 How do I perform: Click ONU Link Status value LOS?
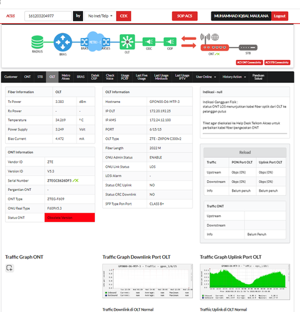pyautogui.click(x=152, y=167)
